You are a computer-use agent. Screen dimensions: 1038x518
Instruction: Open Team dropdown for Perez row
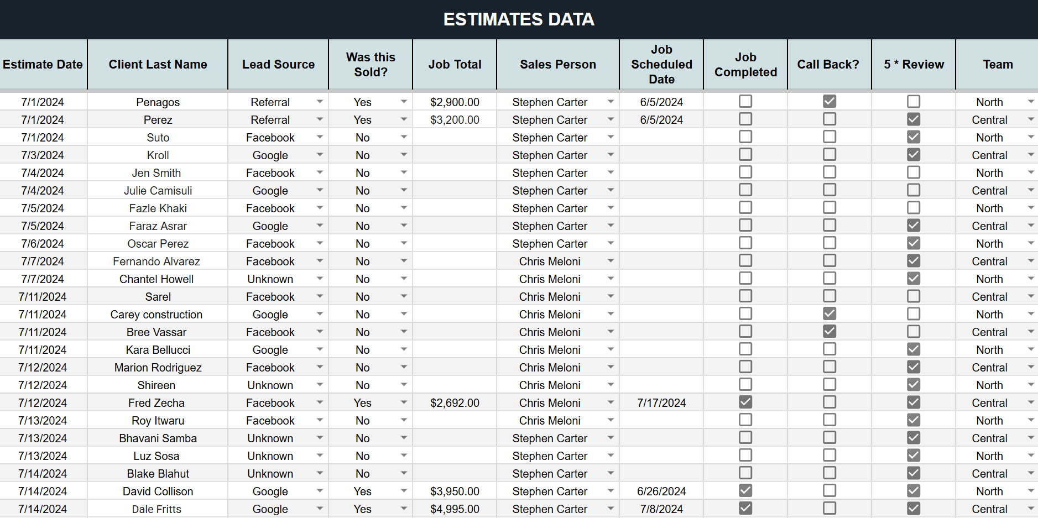1031,119
